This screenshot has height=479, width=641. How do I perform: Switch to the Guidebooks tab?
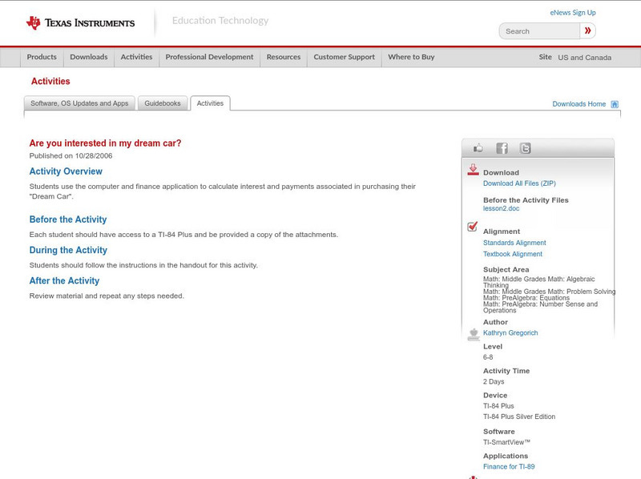pos(163,103)
